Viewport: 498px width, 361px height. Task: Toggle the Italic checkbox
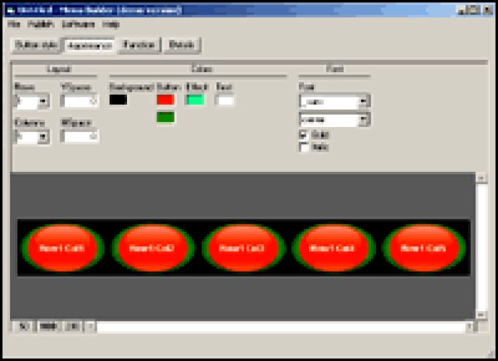click(x=304, y=147)
